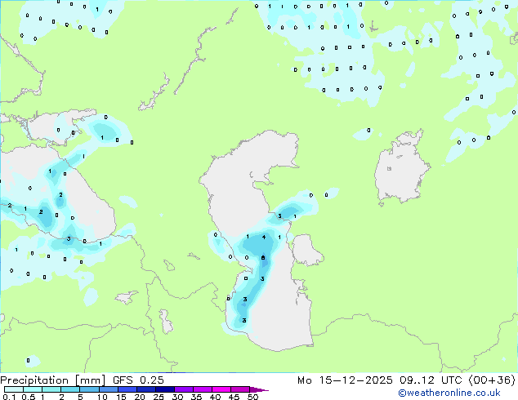Click the 30–35 mm purple legend swatch
The height and width of the screenshot is (400, 518).
point(184,389)
